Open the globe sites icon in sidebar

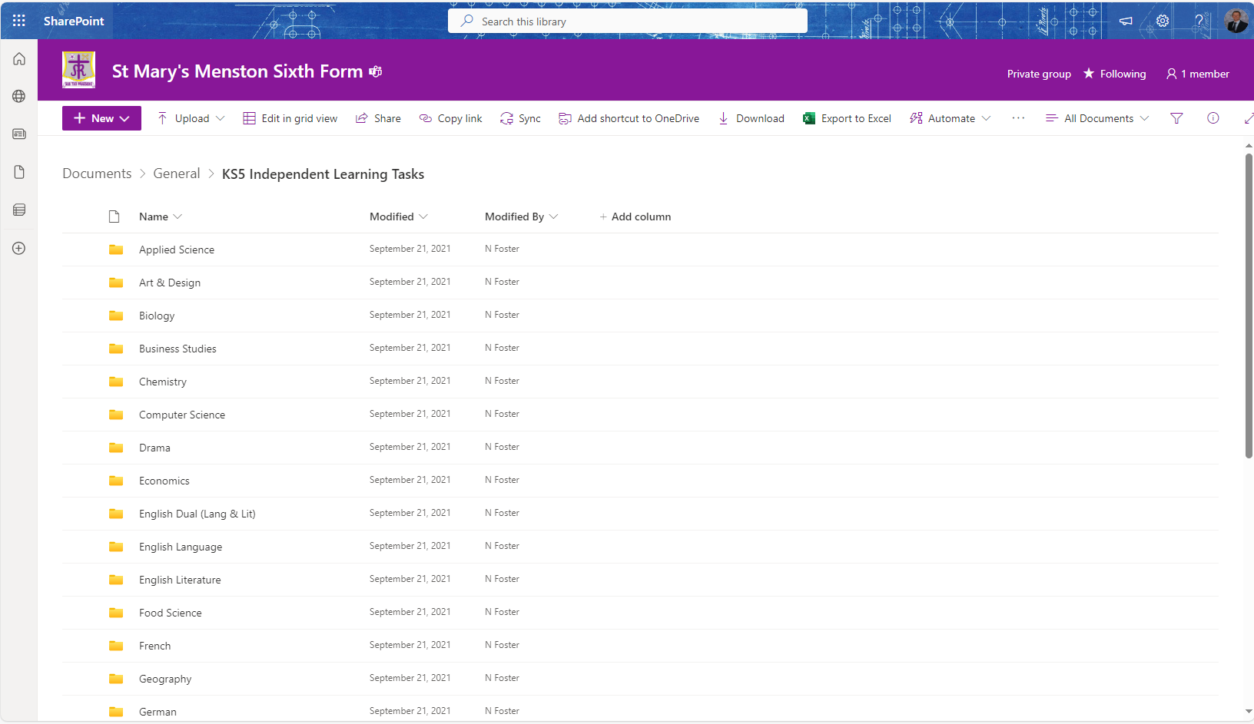pyautogui.click(x=19, y=97)
